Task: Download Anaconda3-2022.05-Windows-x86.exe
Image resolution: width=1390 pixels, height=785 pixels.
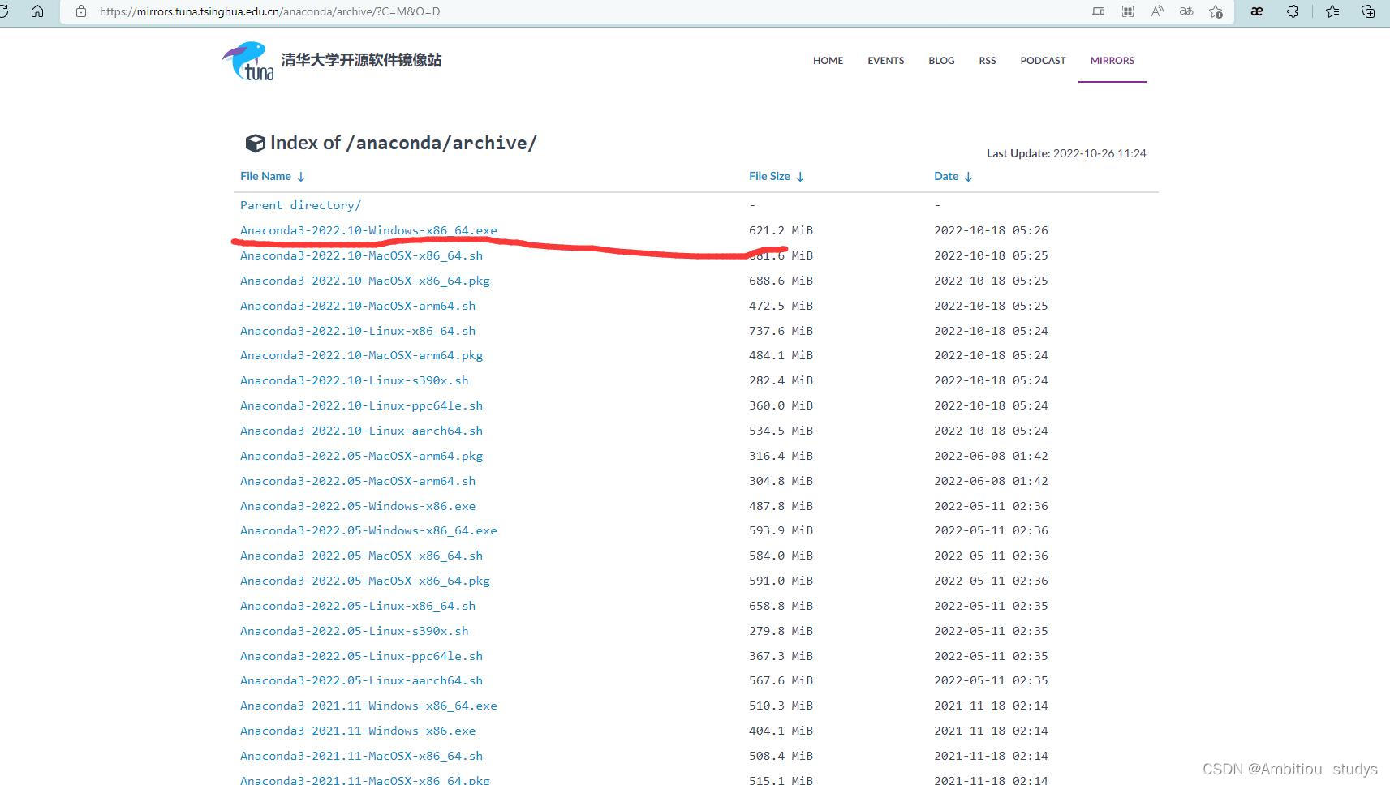Action: coord(358,506)
